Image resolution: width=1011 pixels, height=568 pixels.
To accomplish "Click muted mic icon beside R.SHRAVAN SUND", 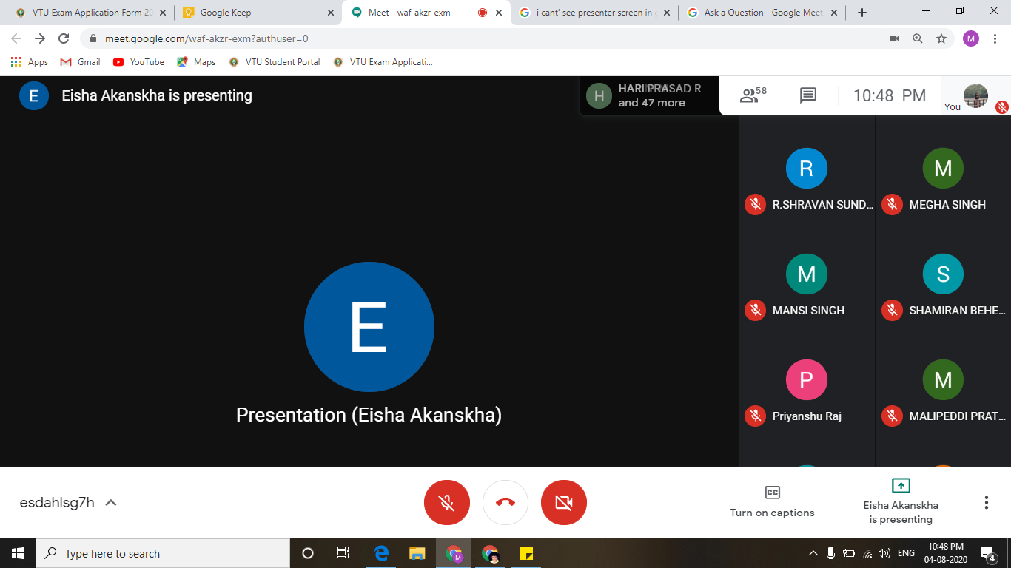I will pyautogui.click(x=755, y=204).
